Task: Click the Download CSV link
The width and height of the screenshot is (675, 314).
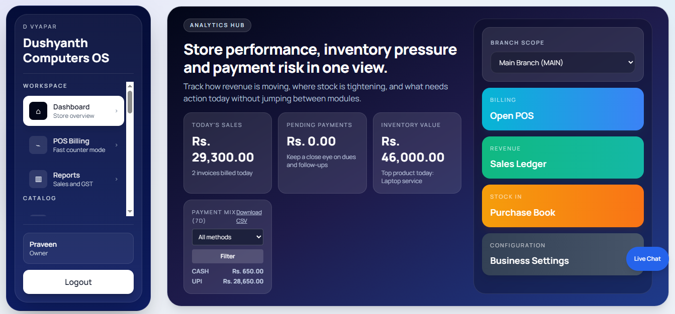Action: [x=249, y=217]
